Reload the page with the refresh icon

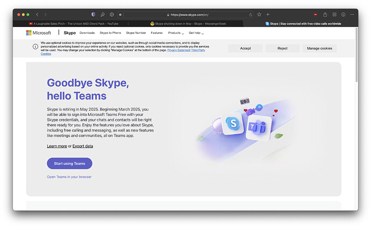pos(251,14)
